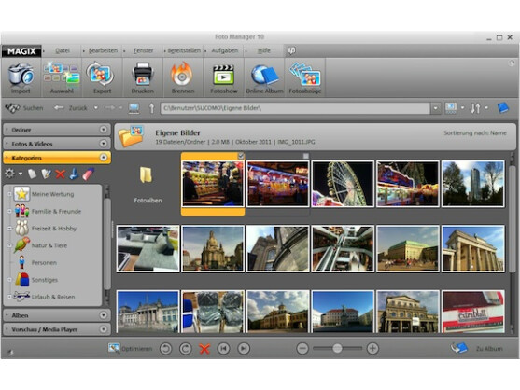Click the Suchen binoculars icon

pos(12,108)
